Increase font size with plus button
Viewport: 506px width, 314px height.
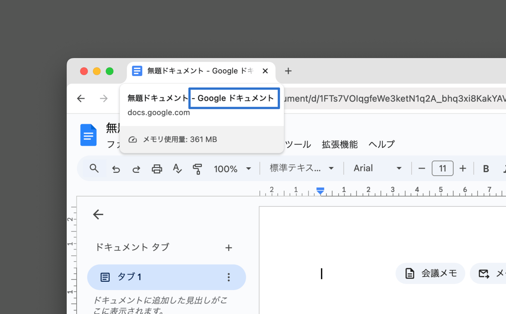462,169
